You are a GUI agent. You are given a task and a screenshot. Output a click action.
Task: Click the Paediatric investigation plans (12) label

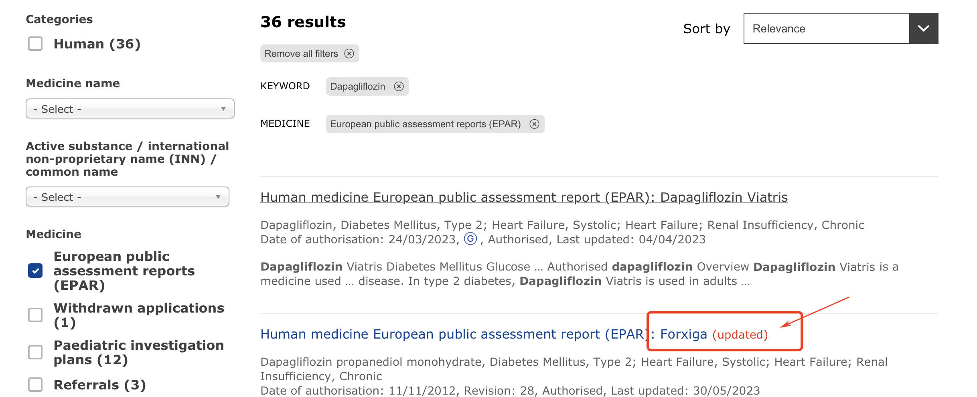[x=139, y=352]
